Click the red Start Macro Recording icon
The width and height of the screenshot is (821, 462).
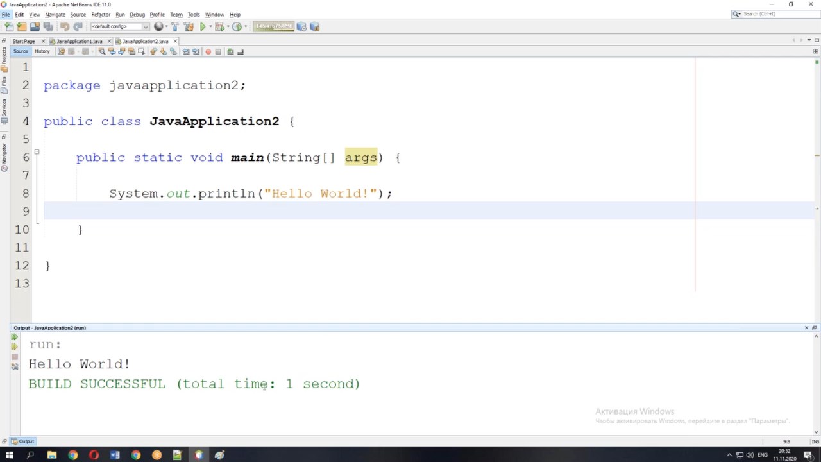(x=208, y=51)
